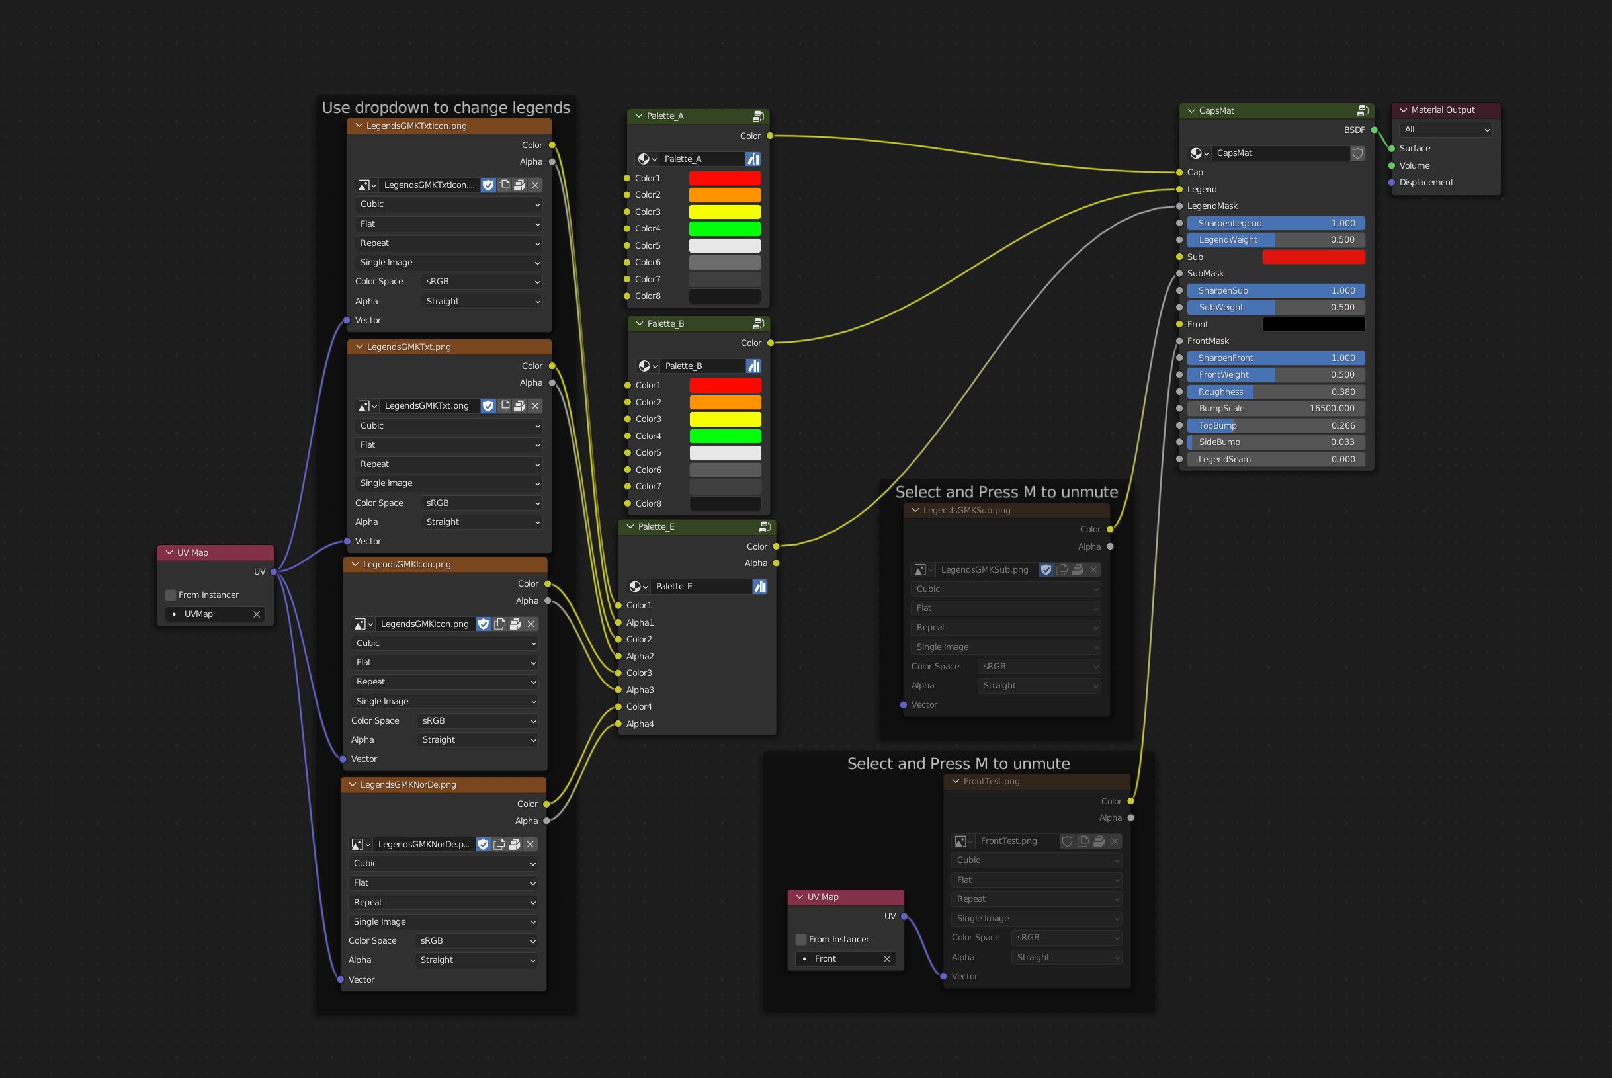Click Palette_A node group edit icon in header

pyautogui.click(x=758, y=116)
